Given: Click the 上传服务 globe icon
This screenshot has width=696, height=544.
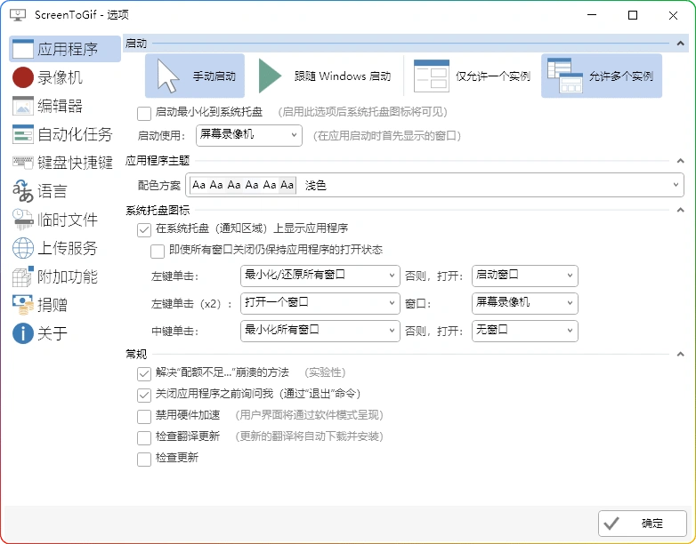Looking at the screenshot, I should tap(22, 248).
